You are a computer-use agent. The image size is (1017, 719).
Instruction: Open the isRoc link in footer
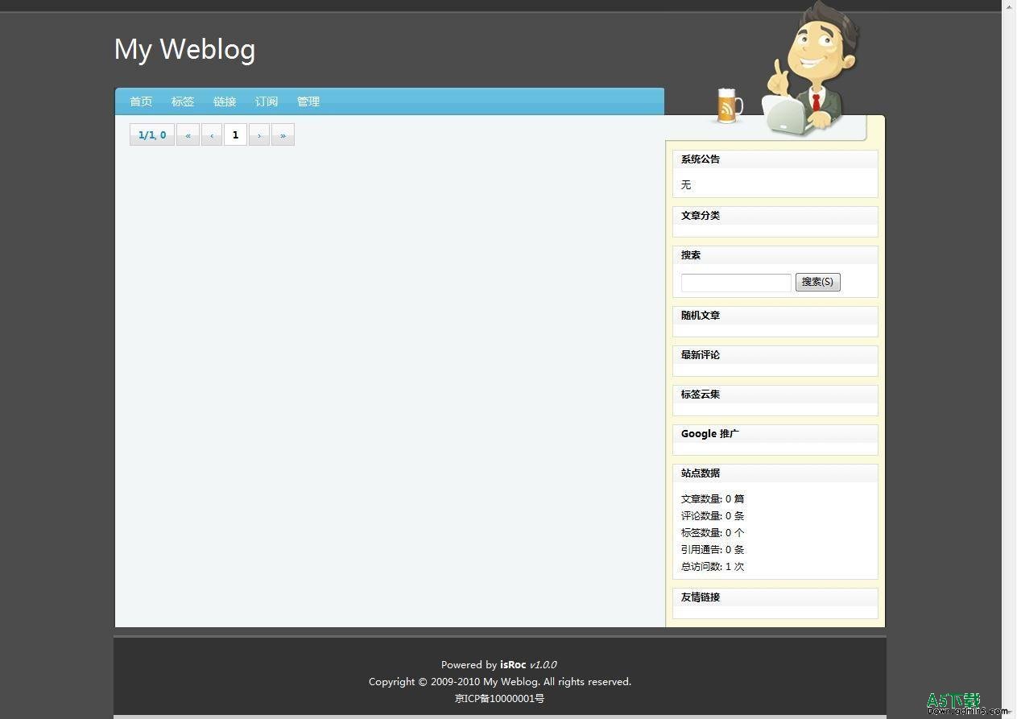[x=513, y=665]
